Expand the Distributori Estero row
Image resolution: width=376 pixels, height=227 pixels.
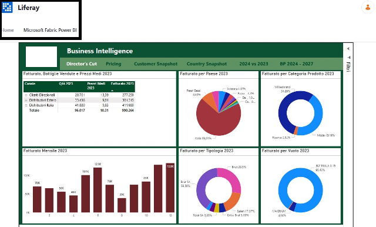[26, 100]
